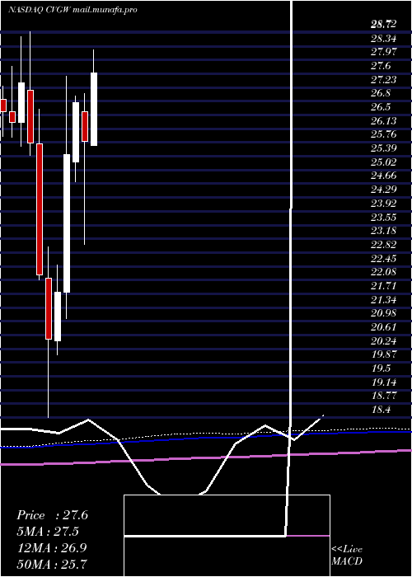412x577 pixels.
Task: Click the 27.6 price axis label
Action: [381, 66]
